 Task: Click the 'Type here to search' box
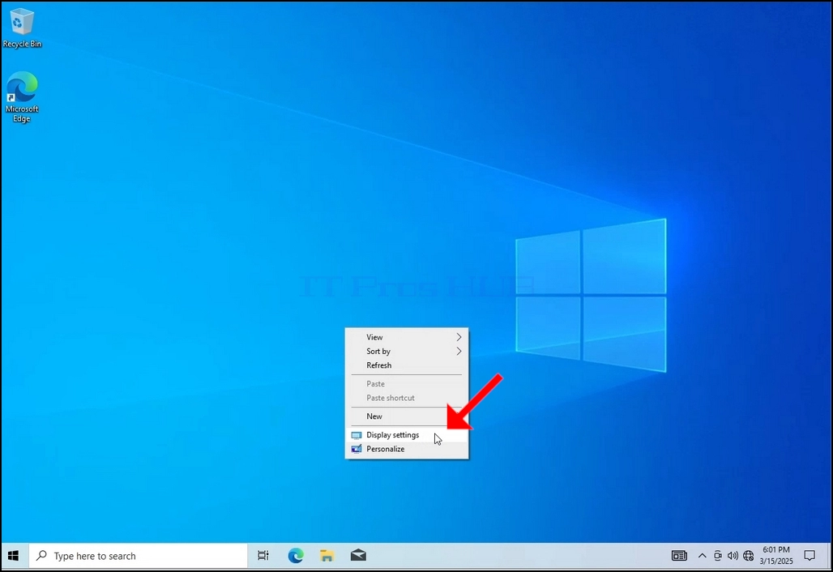pos(138,556)
